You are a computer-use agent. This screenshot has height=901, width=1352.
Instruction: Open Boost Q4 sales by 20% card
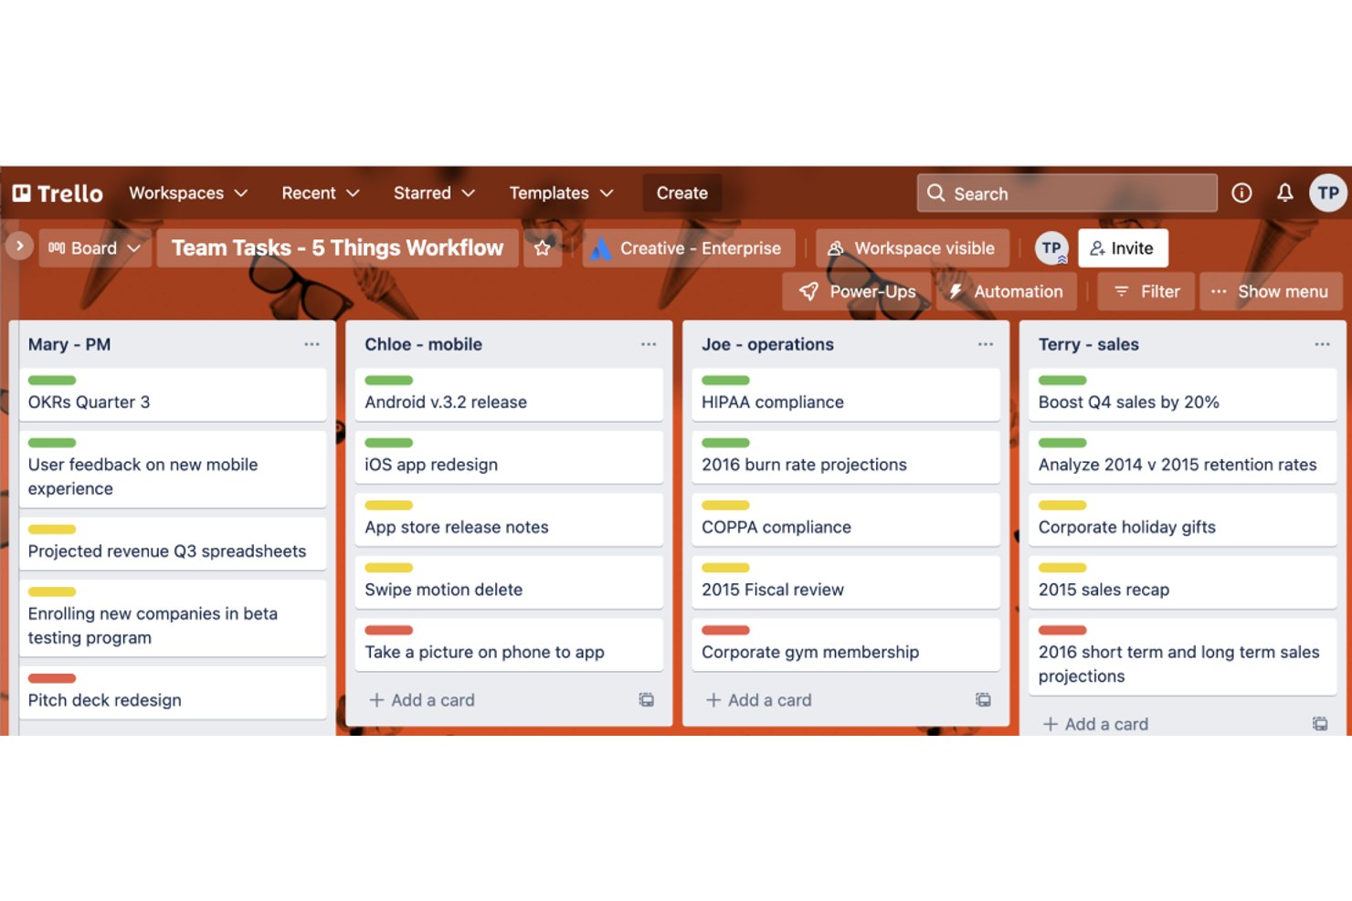click(x=1183, y=394)
